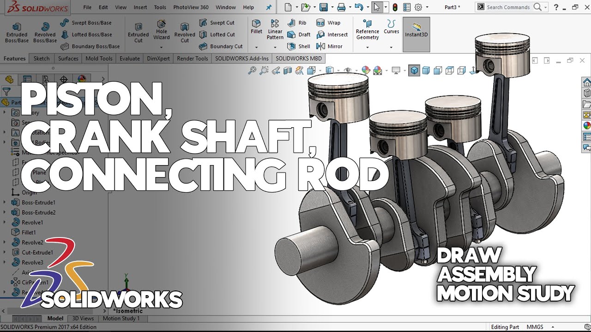Click the Mirror feature tool
Image resolution: width=591 pixels, height=332 pixels.
pyautogui.click(x=329, y=46)
